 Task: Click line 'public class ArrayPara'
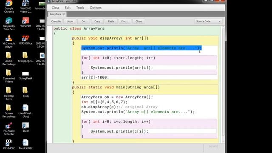coord(79,28)
